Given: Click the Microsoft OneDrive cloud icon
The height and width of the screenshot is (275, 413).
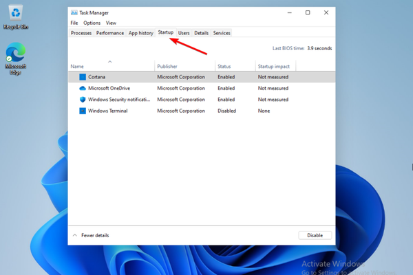Looking at the screenshot, I should point(83,88).
